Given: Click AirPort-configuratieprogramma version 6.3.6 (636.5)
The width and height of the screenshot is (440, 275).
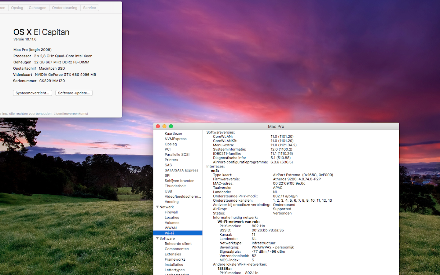Looking at the screenshot, I should pyautogui.click(x=281, y=162).
